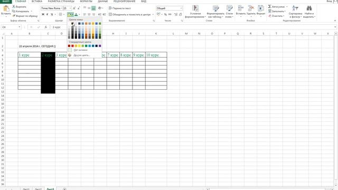The height and width of the screenshot is (190, 338).
Task: Toggle Bold (Ж) formatting
Action: click(x=43, y=14)
